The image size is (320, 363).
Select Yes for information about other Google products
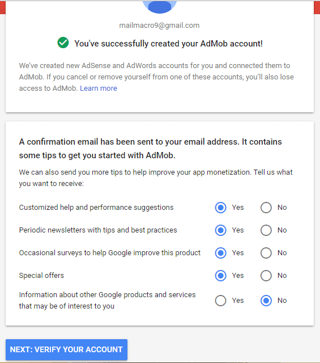(220, 301)
